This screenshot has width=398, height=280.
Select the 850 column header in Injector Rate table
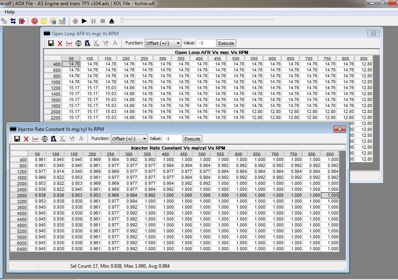click(330, 154)
